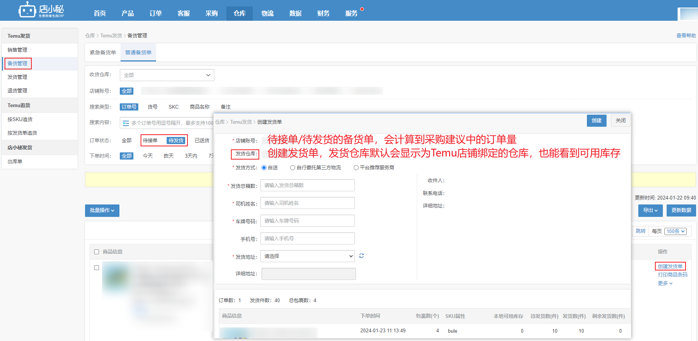Set order status filter to 全部
The width and height of the screenshot is (698, 341).
pos(127,140)
